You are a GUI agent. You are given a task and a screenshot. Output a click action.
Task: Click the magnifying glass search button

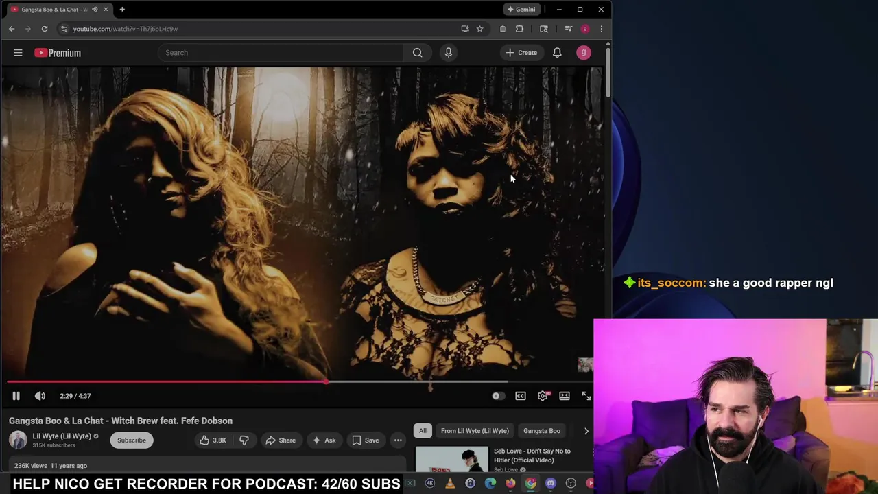(417, 53)
